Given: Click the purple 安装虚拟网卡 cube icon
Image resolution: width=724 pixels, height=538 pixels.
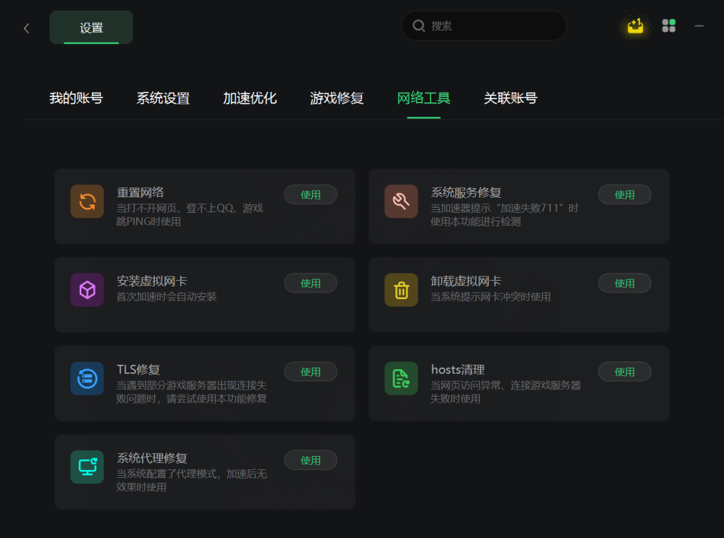Looking at the screenshot, I should [x=87, y=290].
